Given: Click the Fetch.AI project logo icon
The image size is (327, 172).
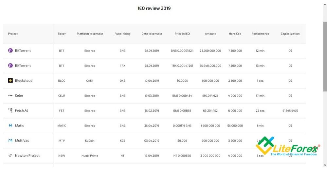Looking at the screenshot, I should (x=10, y=110).
